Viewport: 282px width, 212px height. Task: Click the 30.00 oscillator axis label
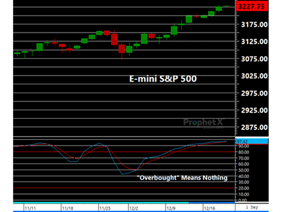coord(244,182)
